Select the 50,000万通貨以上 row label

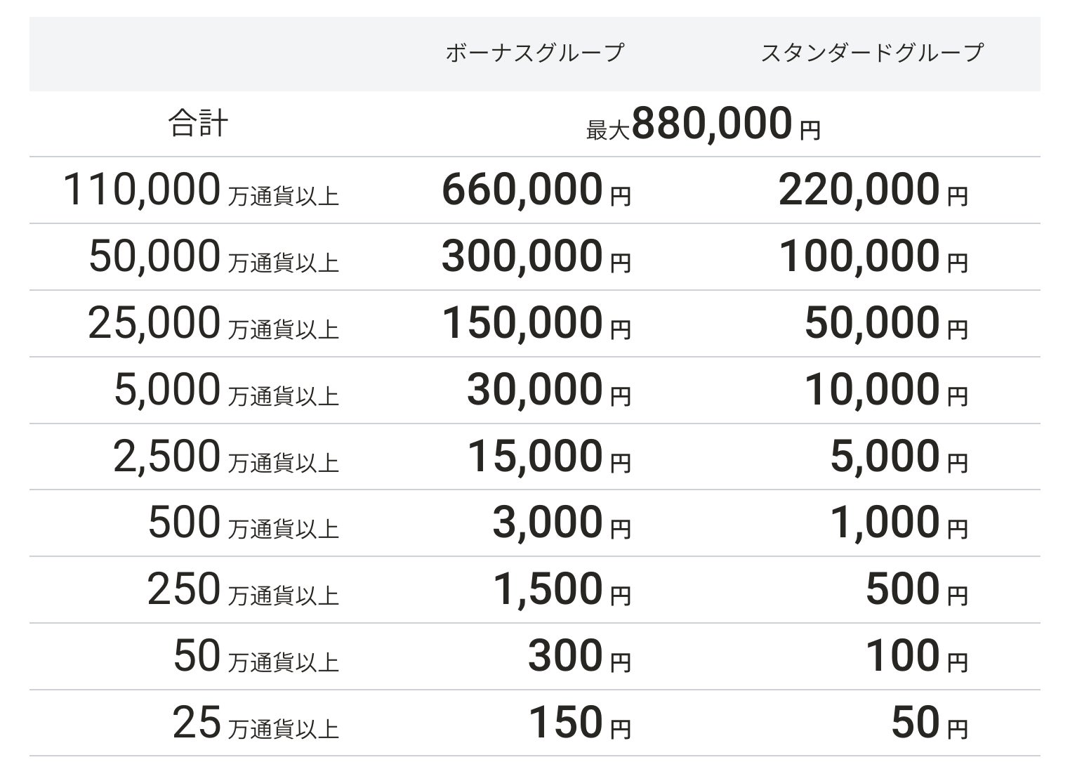pos(213,256)
